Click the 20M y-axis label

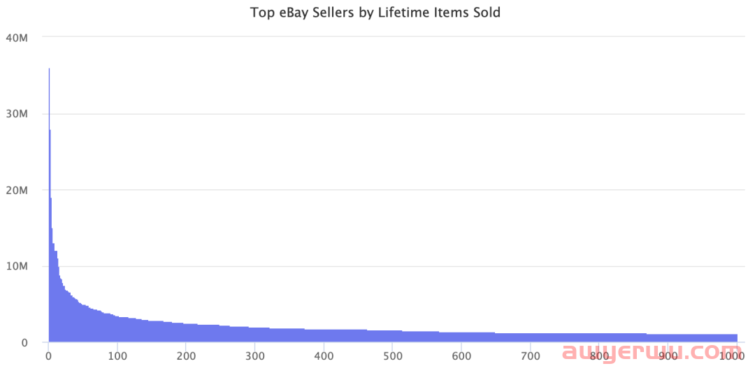(15, 190)
